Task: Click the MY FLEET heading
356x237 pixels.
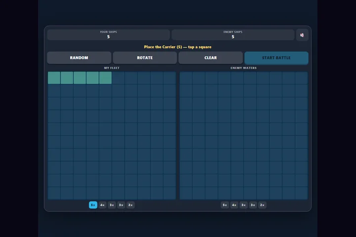Action: click(x=112, y=68)
